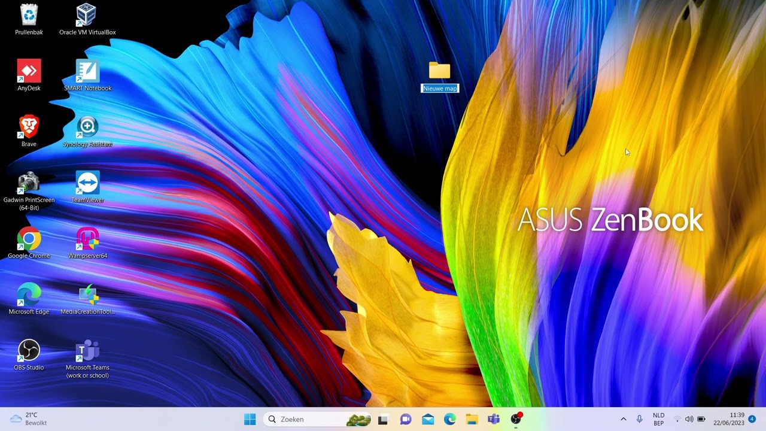Open the clock and calendar flyout
The image size is (766, 431).
pyautogui.click(x=729, y=419)
